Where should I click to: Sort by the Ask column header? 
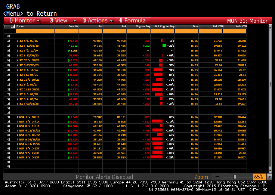point(115,27)
